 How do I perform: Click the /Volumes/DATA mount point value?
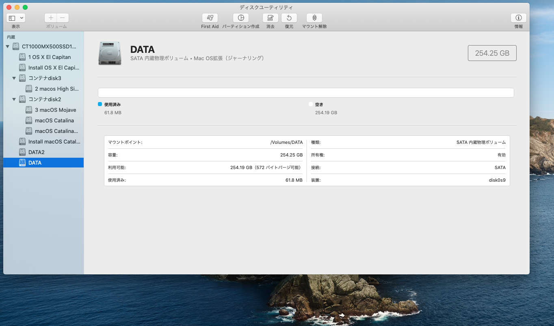[286, 142]
